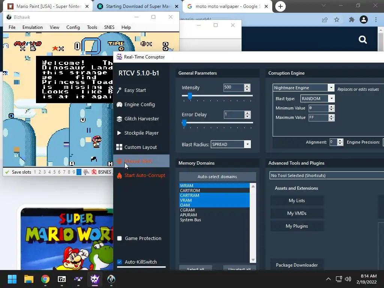Click the RTC launcher taskbar icon
384x288 pixels.
click(x=78, y=279)
